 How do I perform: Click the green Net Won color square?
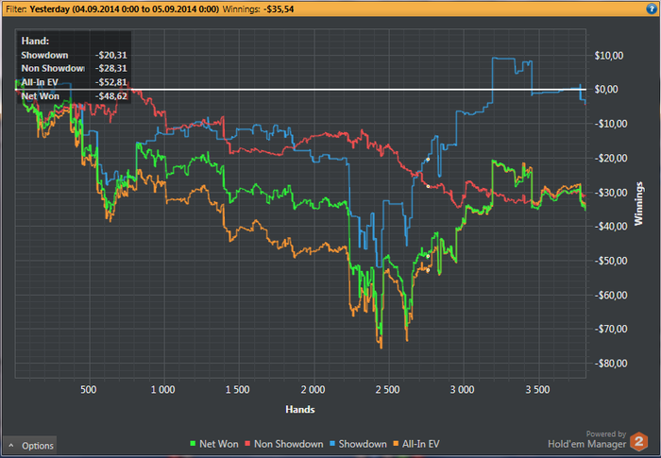(x=193, y=444)
